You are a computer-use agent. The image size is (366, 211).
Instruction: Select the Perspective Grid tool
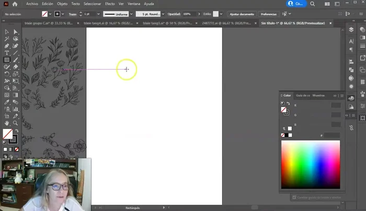[x=15, y=88]
